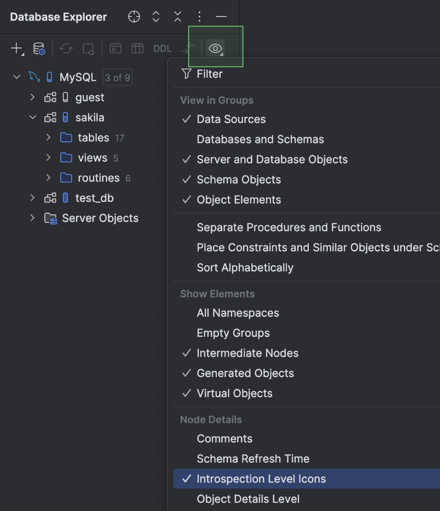
Task: Click the New data source plus icon
Action: tap(17, 48)
